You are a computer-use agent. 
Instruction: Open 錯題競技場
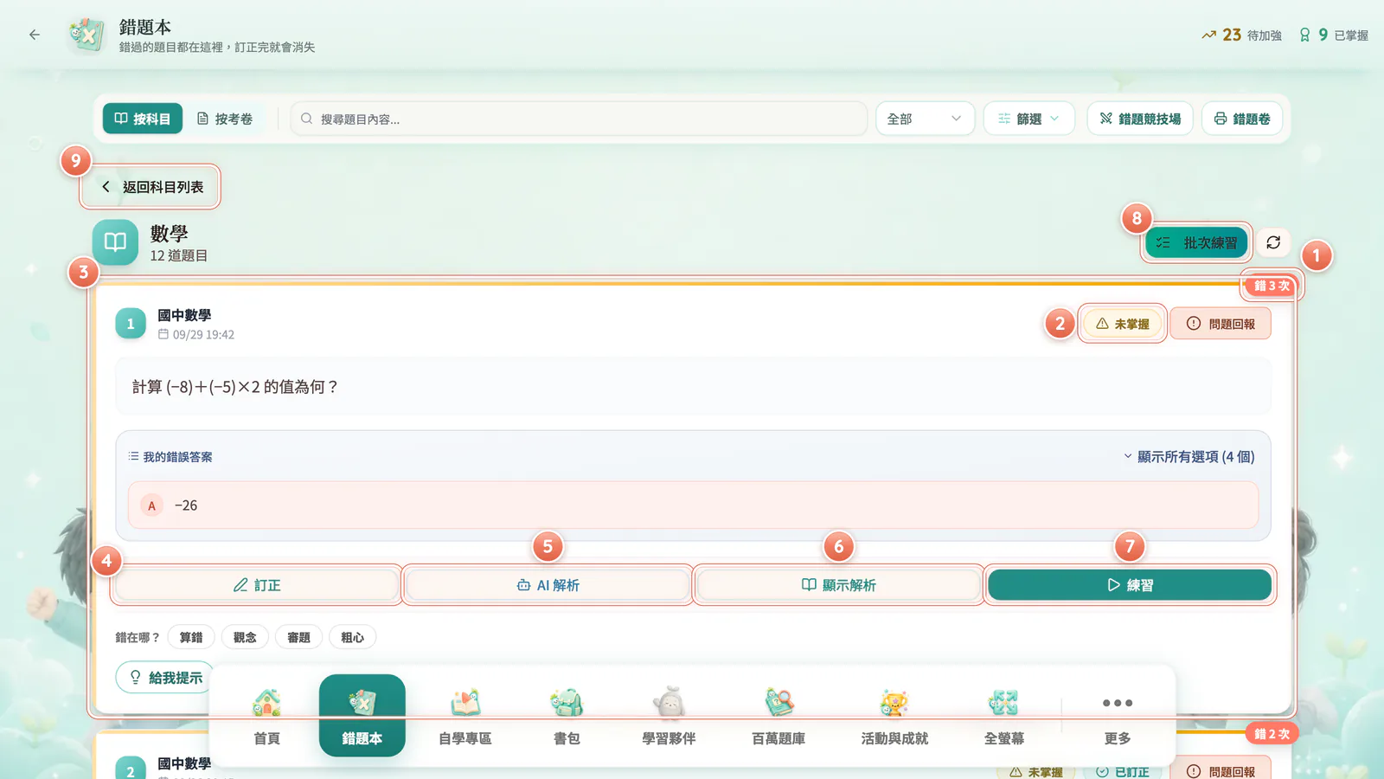click(1140, 119)
